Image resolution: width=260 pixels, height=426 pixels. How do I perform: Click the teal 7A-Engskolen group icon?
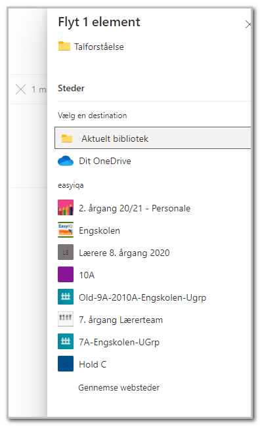pos(66,341)
